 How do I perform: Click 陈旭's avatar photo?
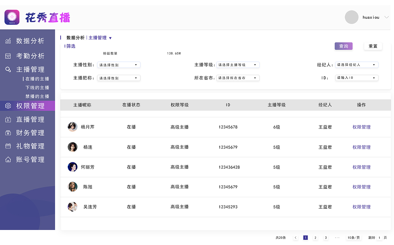72,187
